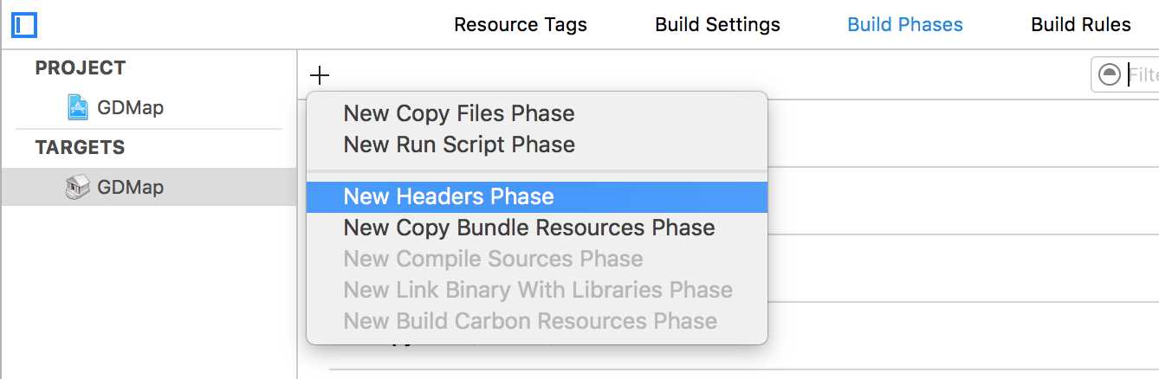Select GDMap label under TARGETS section
This screenshot has height=379, width=1159.
(131, 187)
